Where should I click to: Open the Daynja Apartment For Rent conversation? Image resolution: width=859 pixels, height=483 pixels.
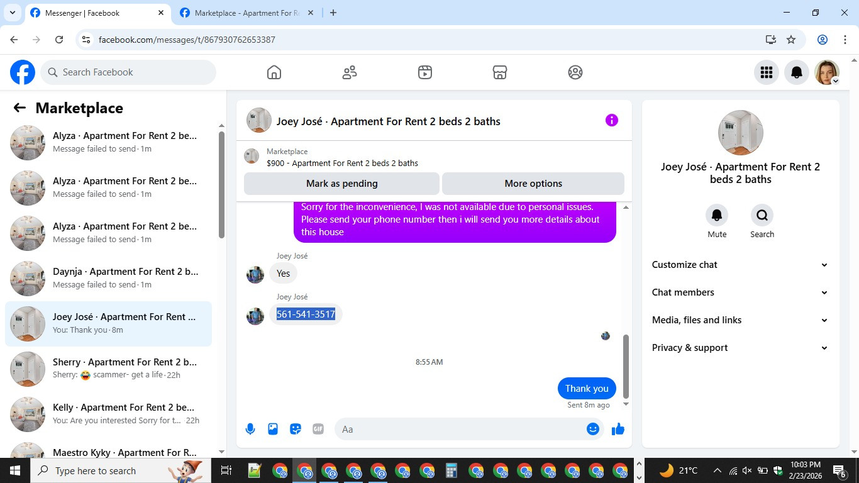coord(108,278)
